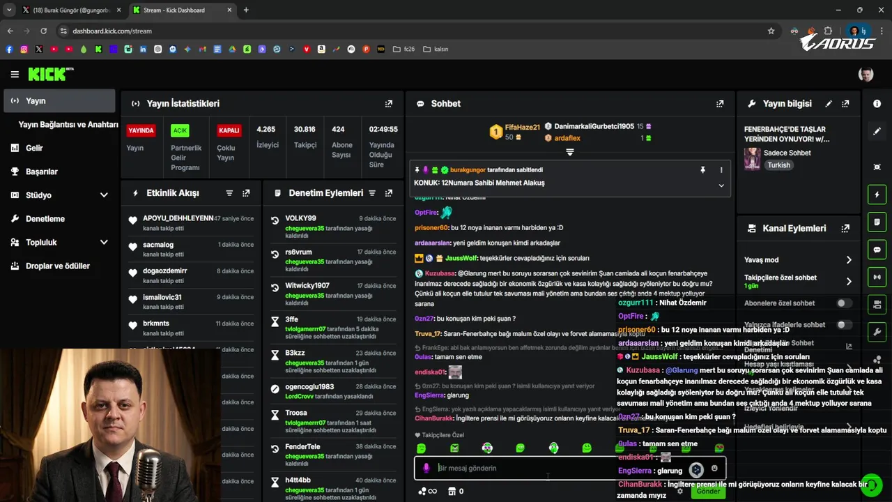Toggle the broadcast stats widget button
This screenshot has height=502, width=892.
pyautogui.click(x=877, y=277)
